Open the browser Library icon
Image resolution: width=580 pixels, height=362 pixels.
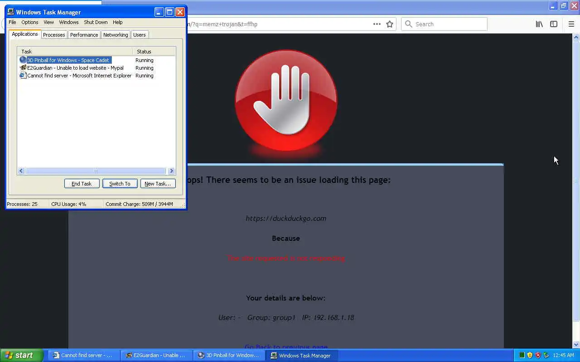pos(539,24)
